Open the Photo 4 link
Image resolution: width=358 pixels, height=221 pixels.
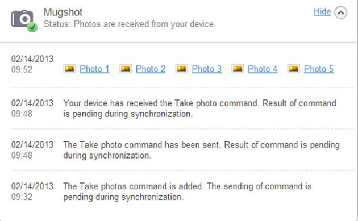(263, 69)
